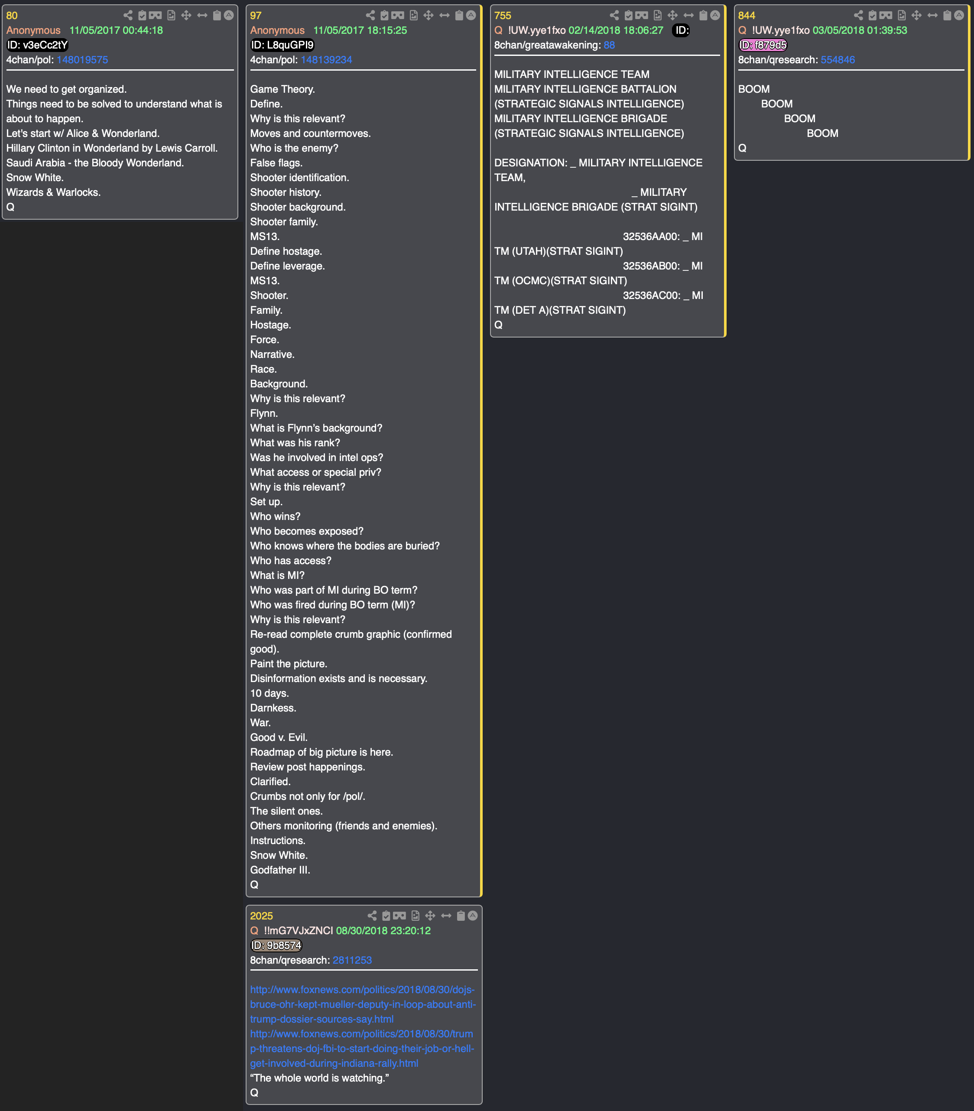Screen dimensions: 974x1111
Task: Open the Fox News Indiana rally article link
Action: (363, 1049)
